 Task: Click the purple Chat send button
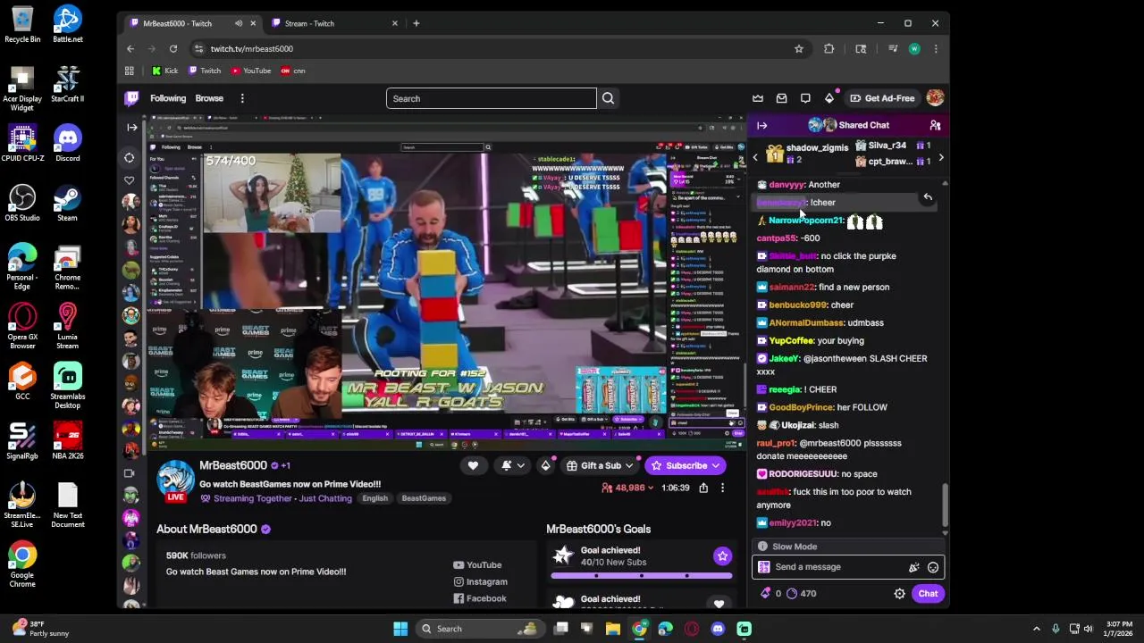(928, 593)
